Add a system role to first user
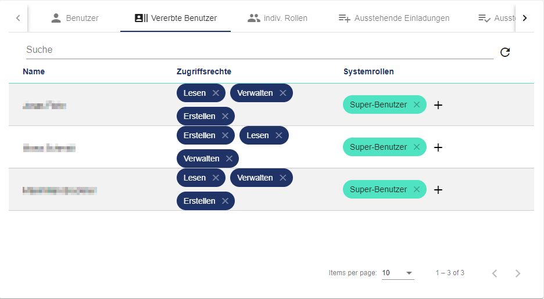The image size is (544, 299). 438,105
